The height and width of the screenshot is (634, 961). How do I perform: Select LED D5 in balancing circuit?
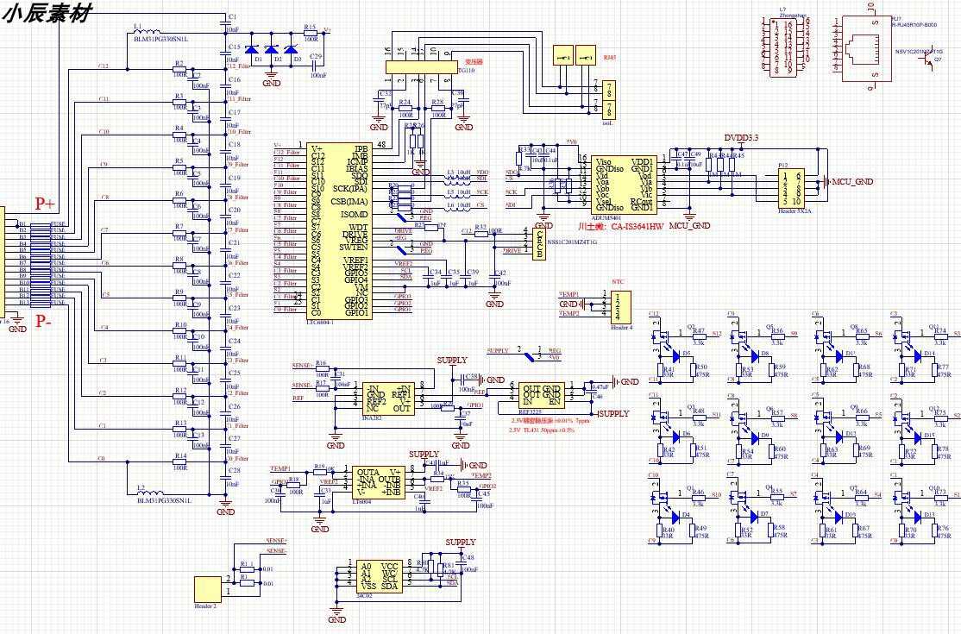(676, 355)
